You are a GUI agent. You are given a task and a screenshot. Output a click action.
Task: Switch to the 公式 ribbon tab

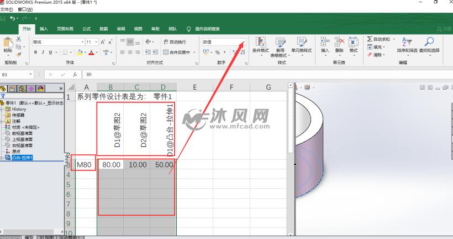click(x=86, y=29)
